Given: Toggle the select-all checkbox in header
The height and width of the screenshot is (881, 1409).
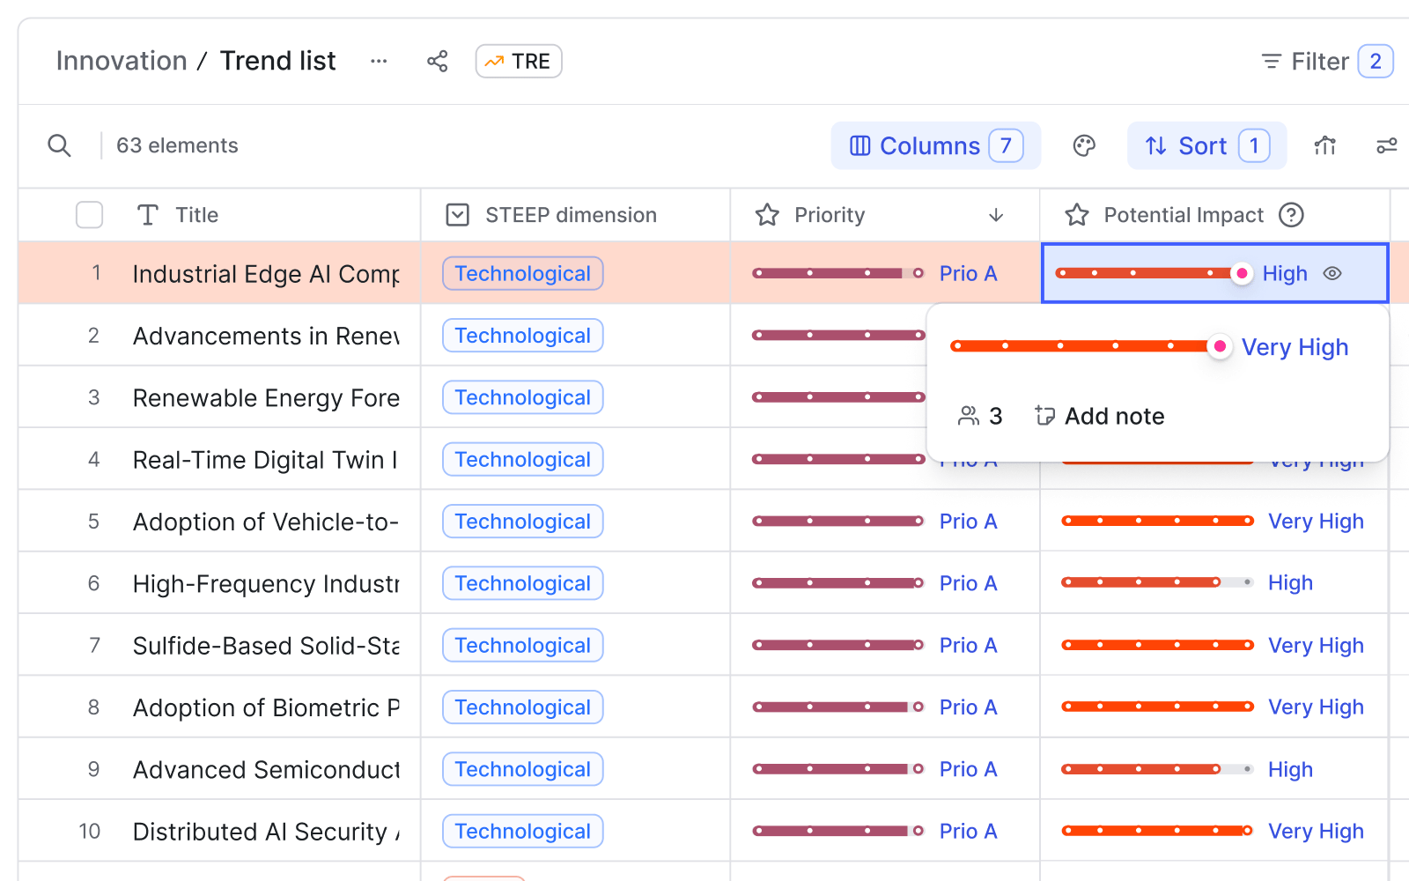Looking at the screenshot, I should (x=90, y=215).
